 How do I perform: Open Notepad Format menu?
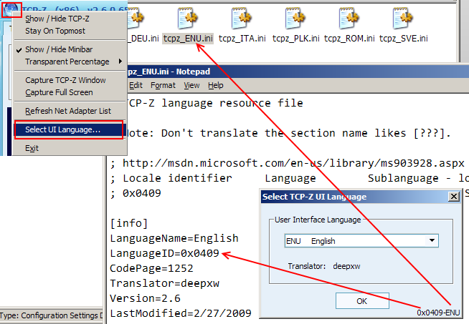[163, 86]
